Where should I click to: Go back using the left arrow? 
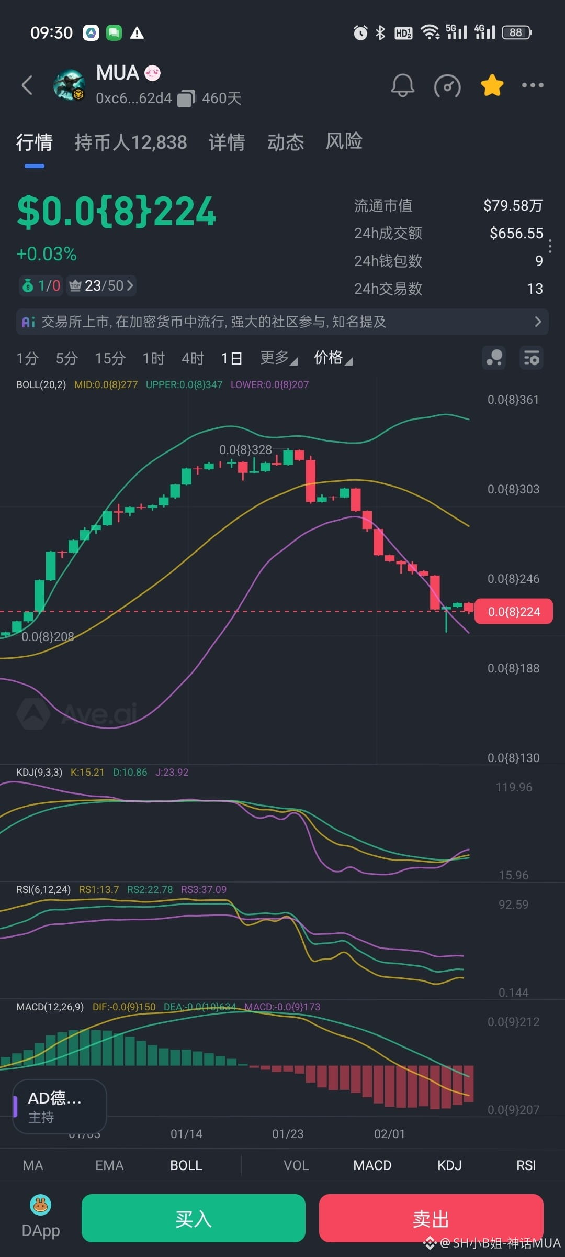point(27,85)
